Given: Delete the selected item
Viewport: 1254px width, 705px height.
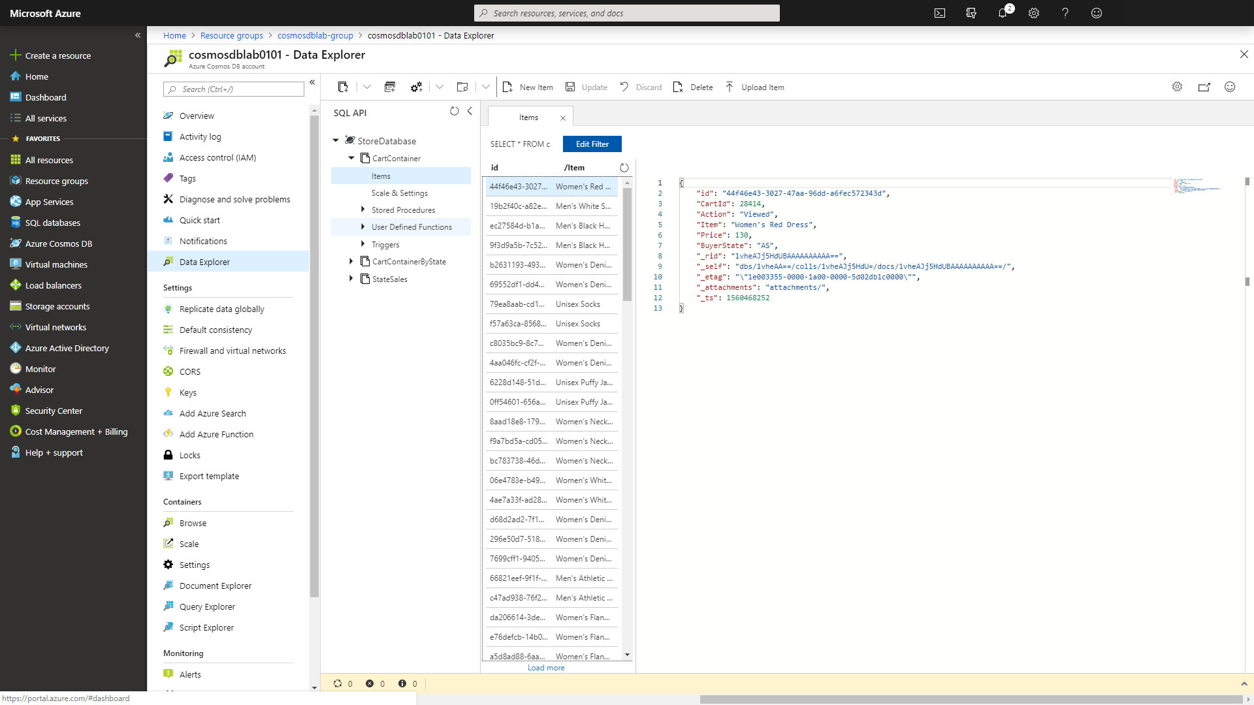Looking at the screenshot, I should (693, 87).
